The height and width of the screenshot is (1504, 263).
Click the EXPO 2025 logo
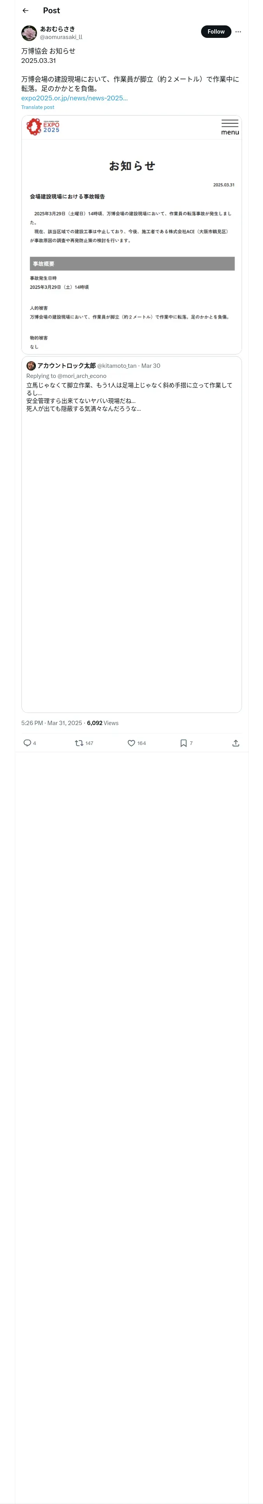(43, 127)
